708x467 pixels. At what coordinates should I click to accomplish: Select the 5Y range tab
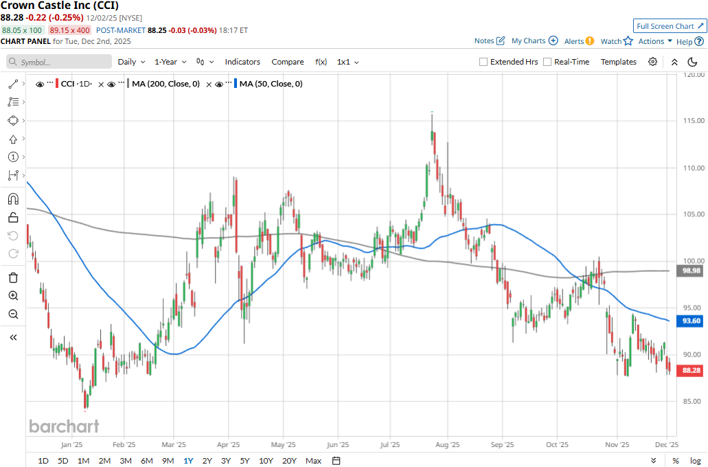244,461
